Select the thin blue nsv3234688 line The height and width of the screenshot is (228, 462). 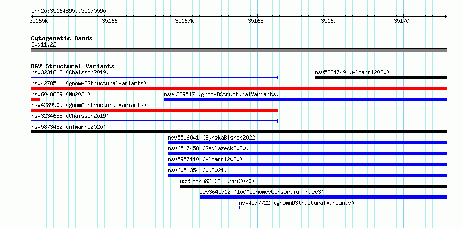(154, 121)
